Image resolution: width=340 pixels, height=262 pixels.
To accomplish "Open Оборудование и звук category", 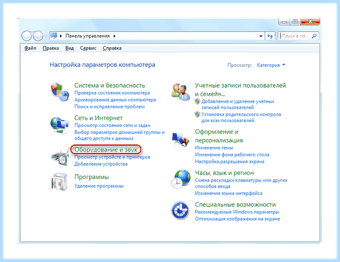I will [106, 150].
